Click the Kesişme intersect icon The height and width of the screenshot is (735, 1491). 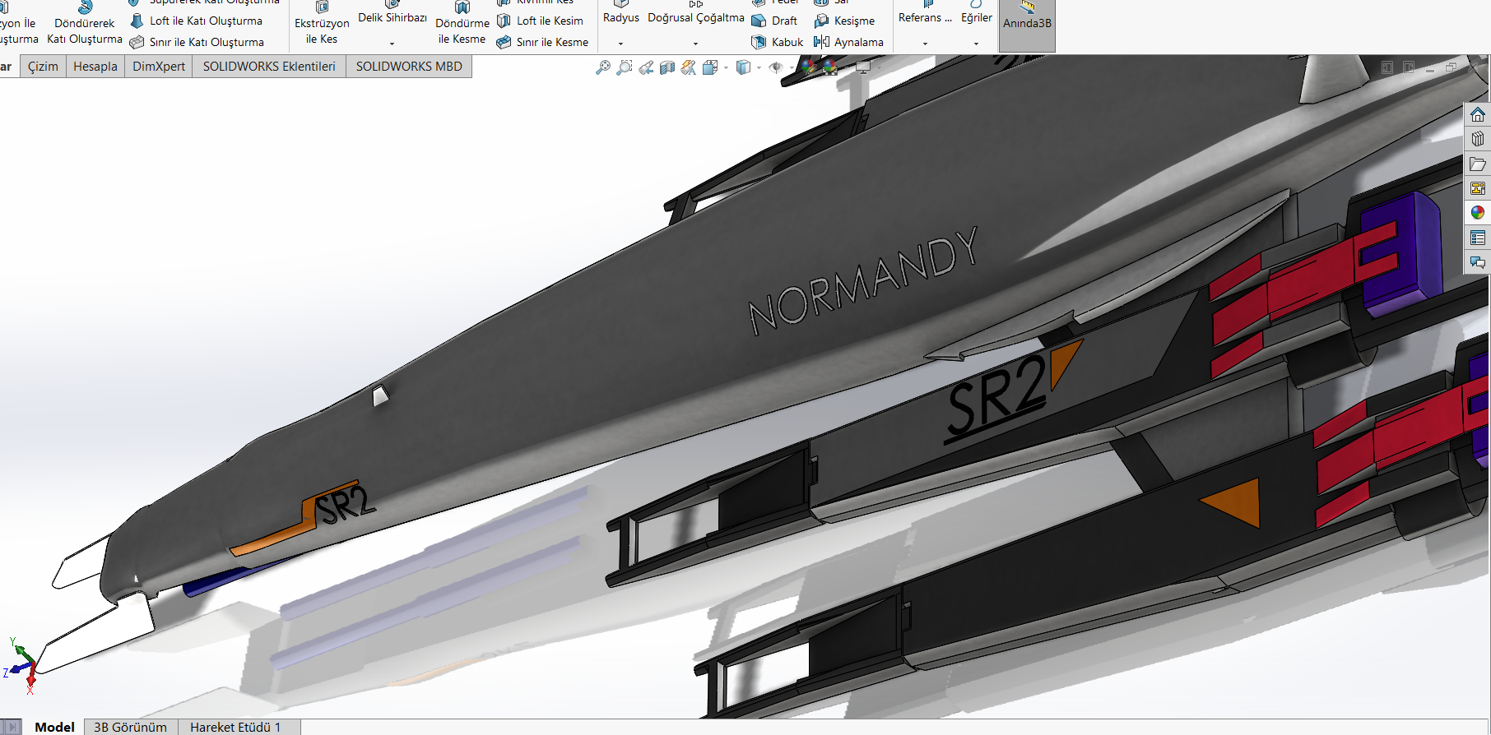[821, 21]
